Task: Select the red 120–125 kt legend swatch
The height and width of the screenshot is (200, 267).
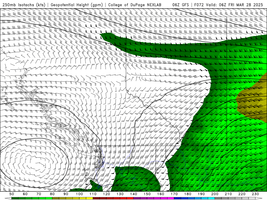Action: point(110,198)
